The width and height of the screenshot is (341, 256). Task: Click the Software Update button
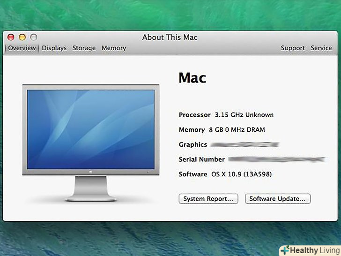[x=278, y=199]
